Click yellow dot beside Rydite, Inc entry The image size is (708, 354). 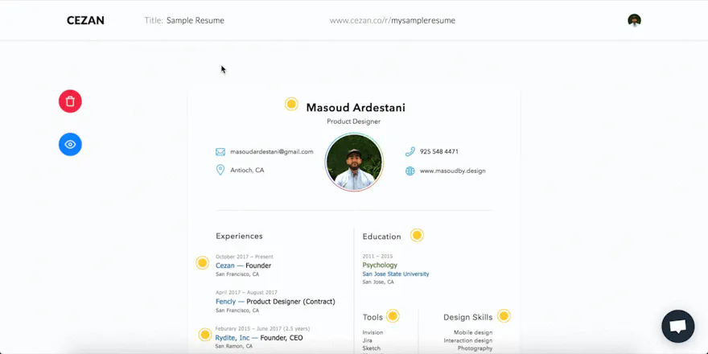(205, 335)
